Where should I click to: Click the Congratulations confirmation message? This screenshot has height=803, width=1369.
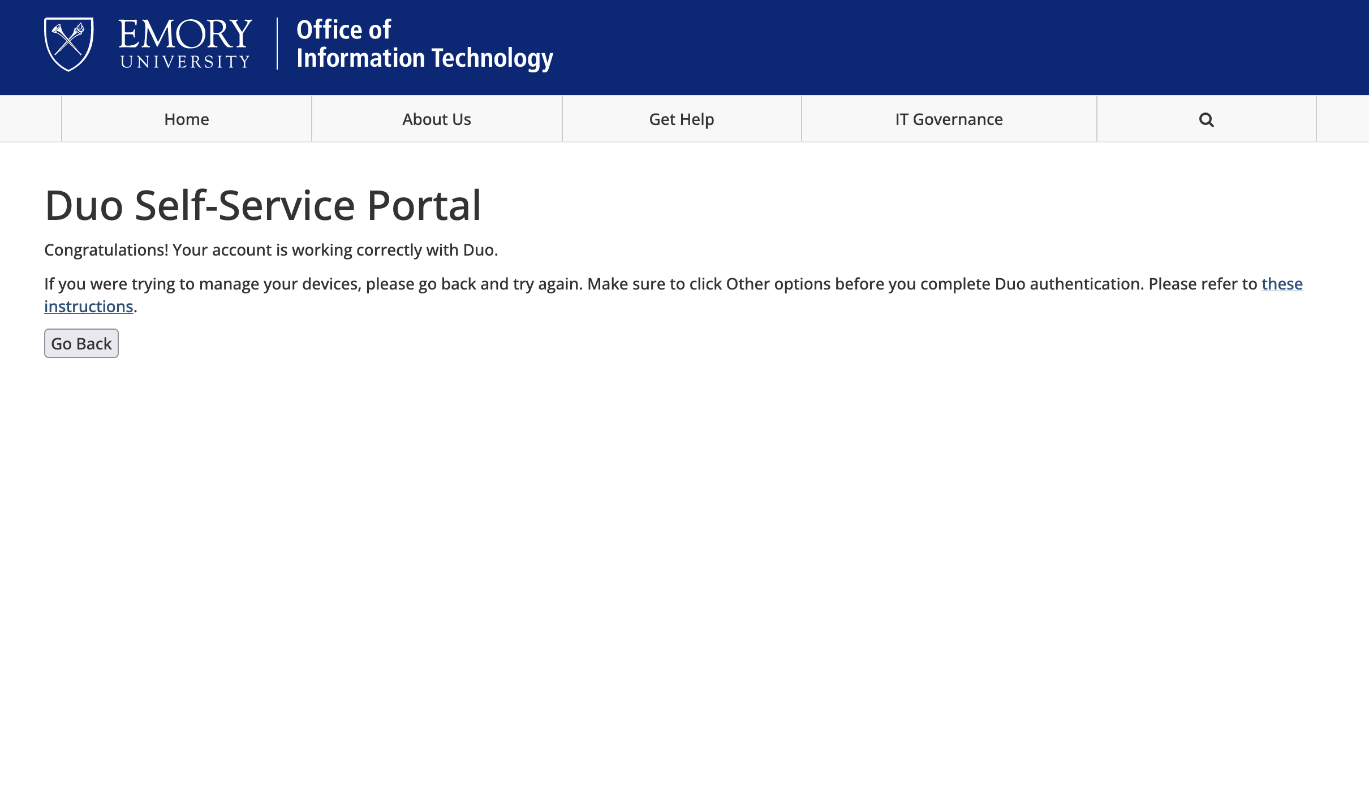click(x=271, y=250)
